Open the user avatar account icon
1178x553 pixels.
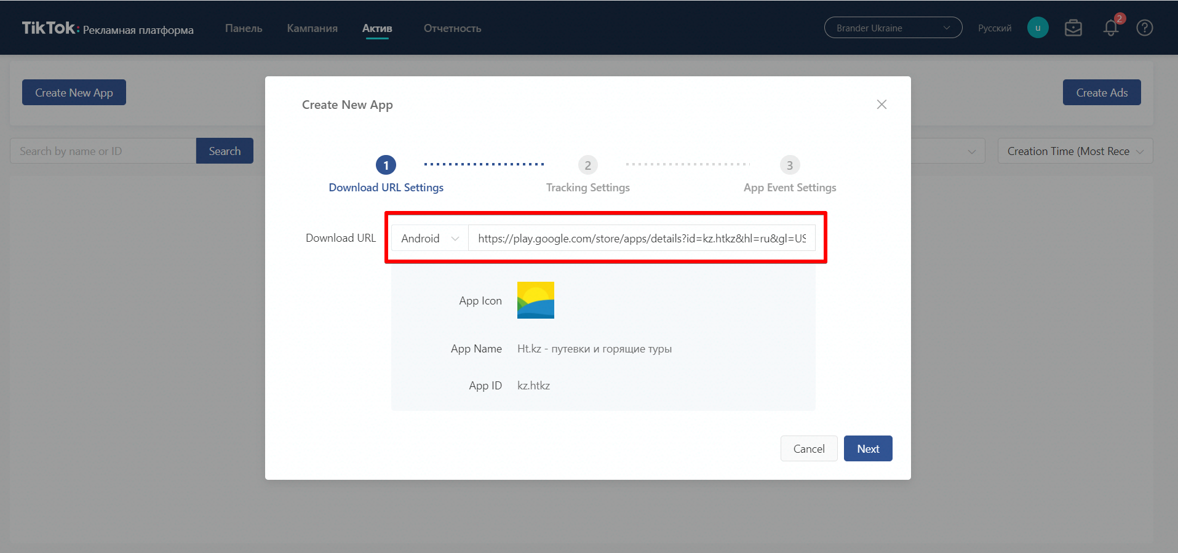1037,28
